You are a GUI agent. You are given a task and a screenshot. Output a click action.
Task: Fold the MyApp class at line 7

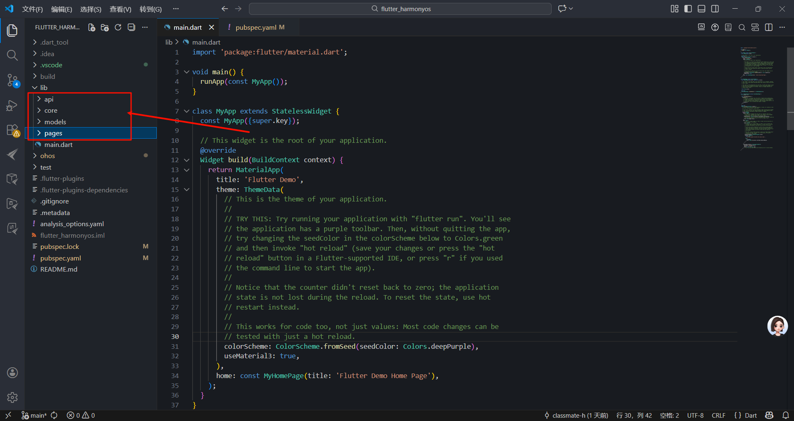[187, 111]
